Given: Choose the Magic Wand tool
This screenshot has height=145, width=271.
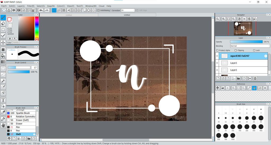Looking at the screenshot, I should coord(3,81).
